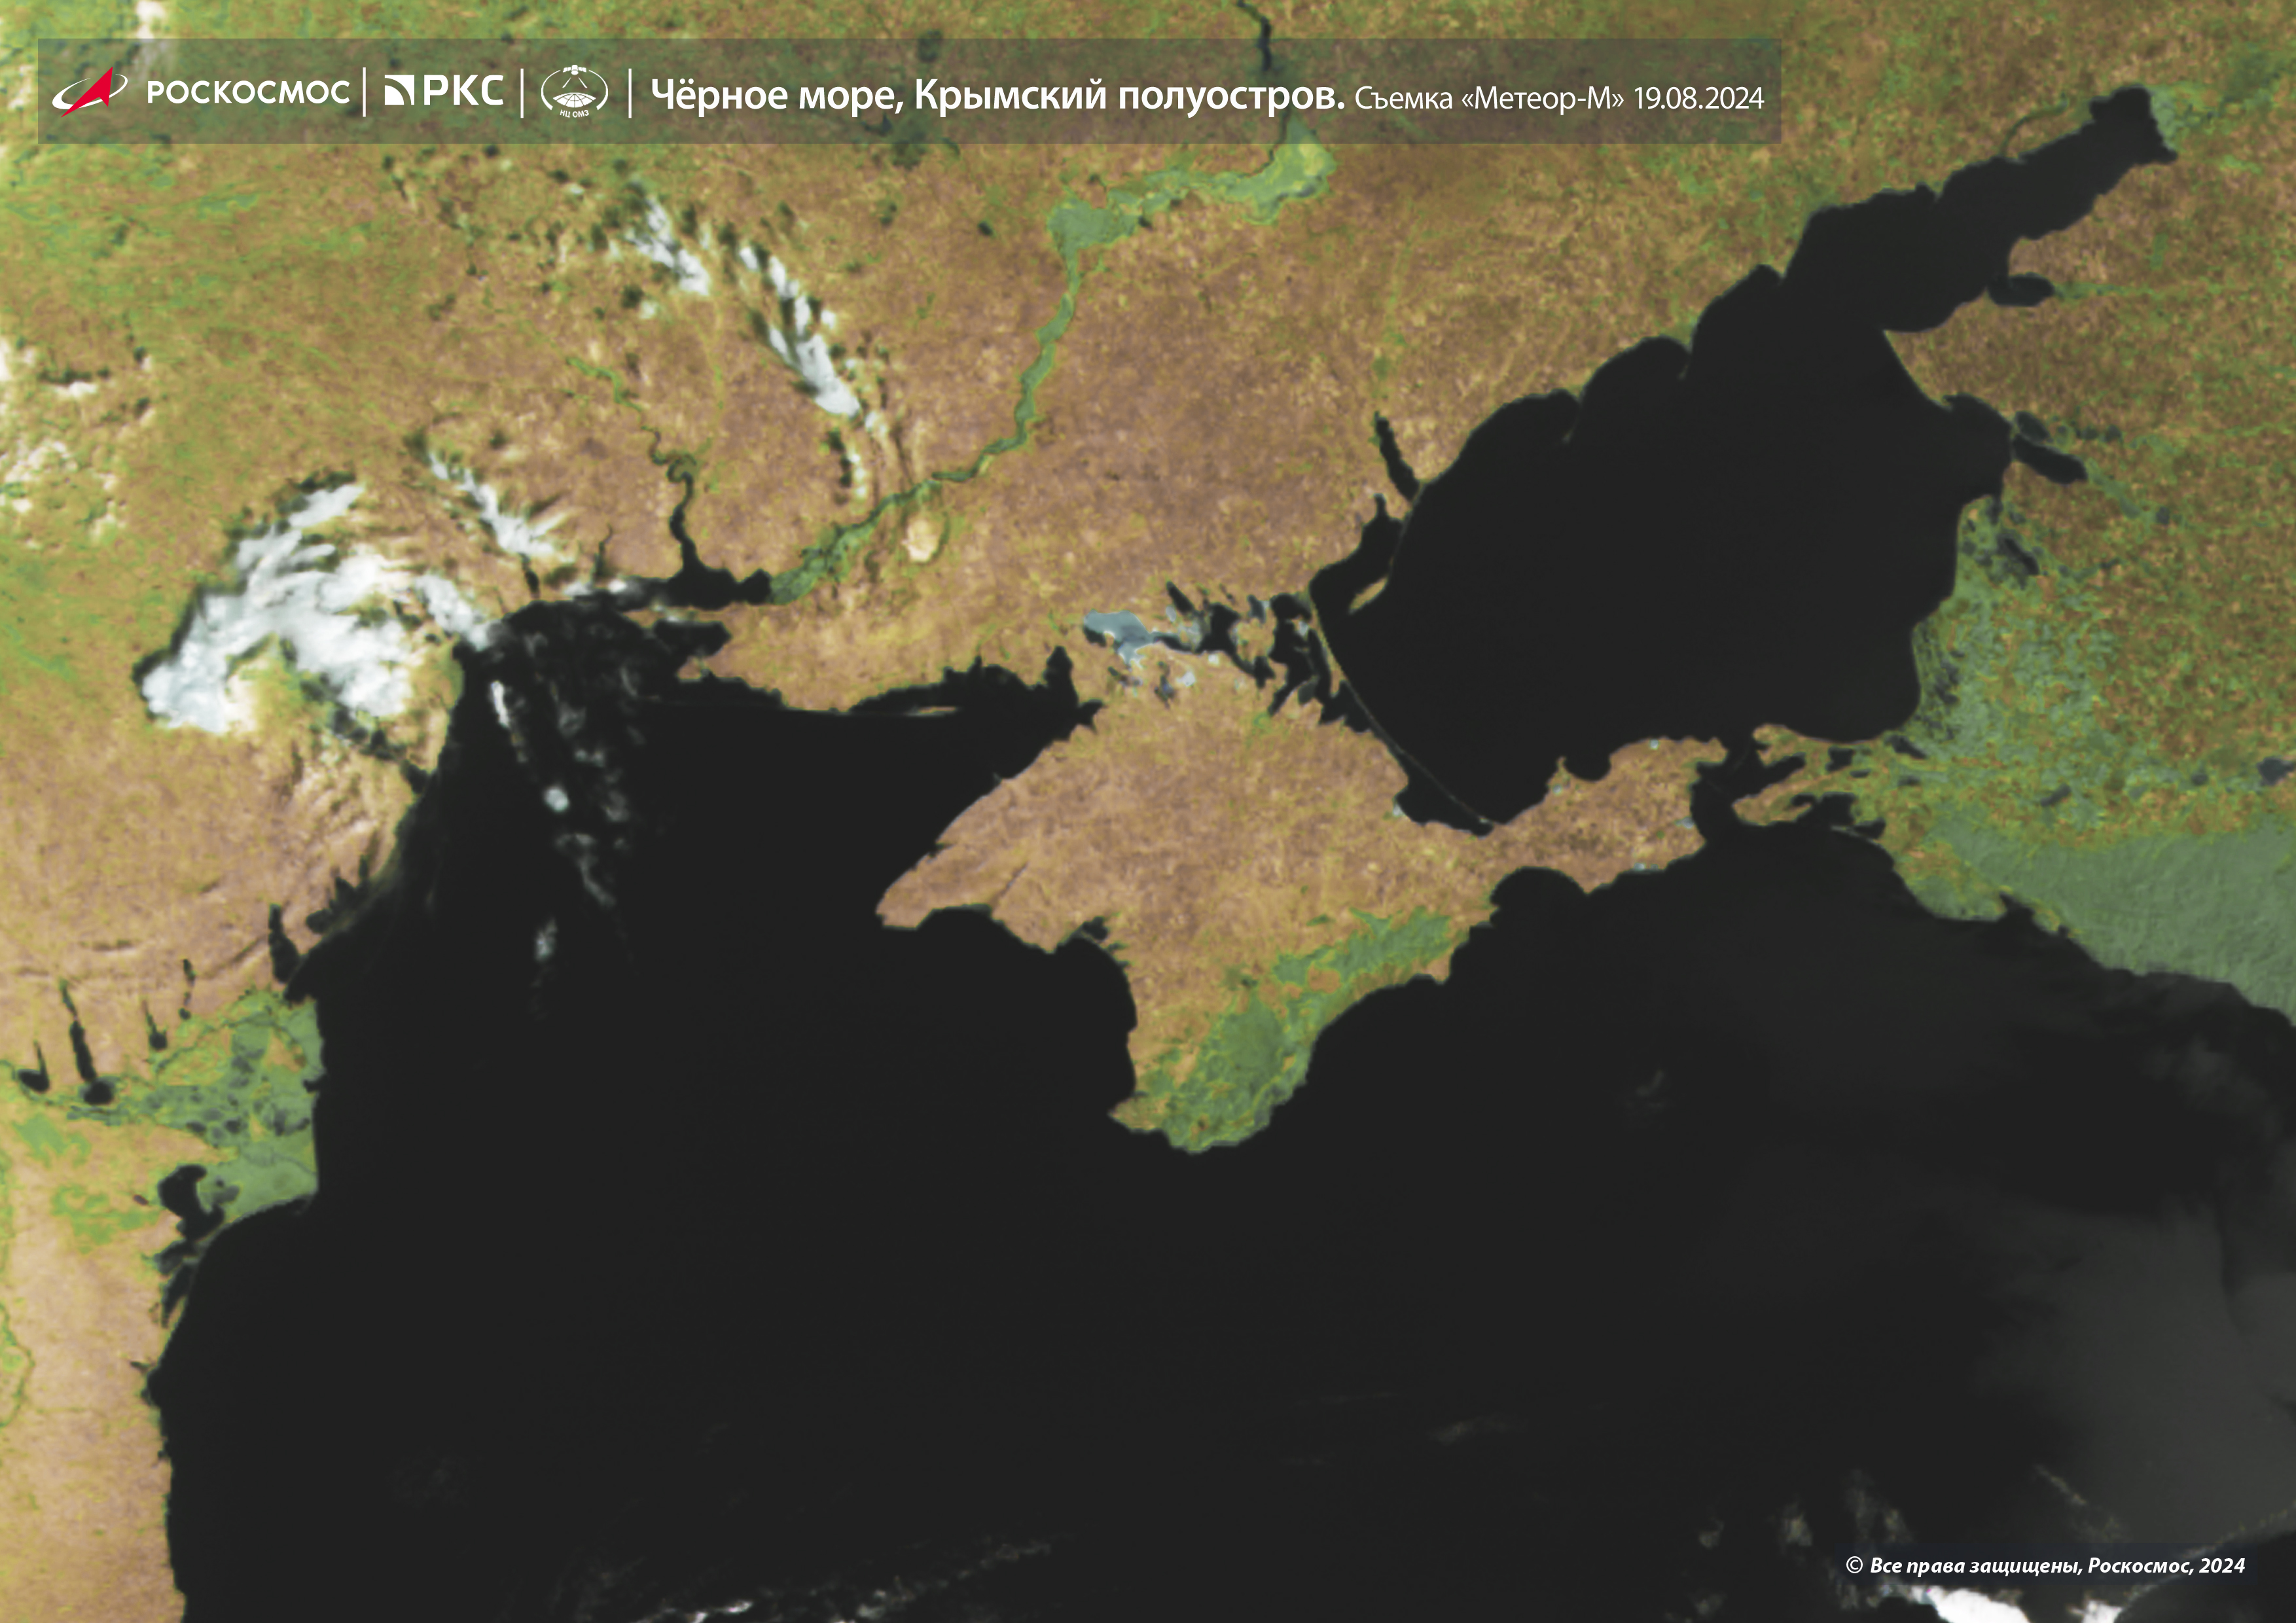Click the copyright © symbol at bottom right
2296x1623 pixels.
[1853, 1566]
